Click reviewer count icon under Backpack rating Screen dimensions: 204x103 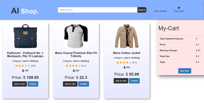click(x=23, y=70)
